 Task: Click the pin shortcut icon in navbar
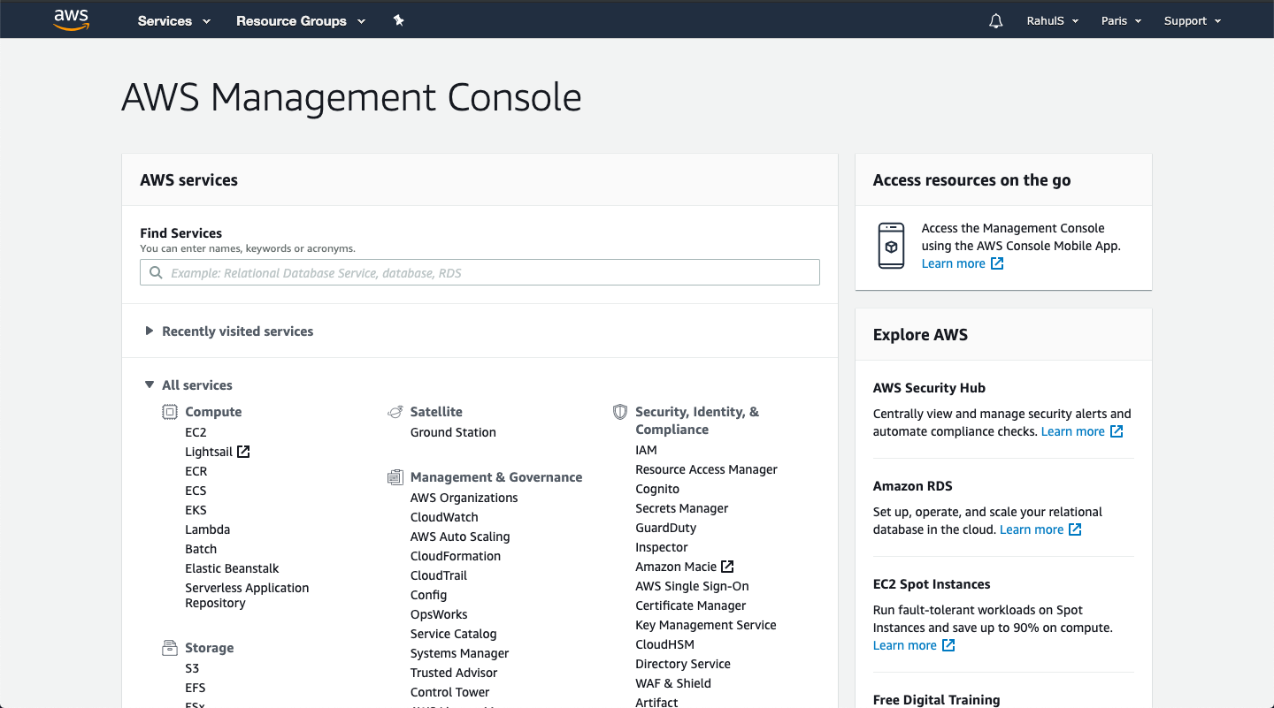pyautogui.click(x=399, y=20)
